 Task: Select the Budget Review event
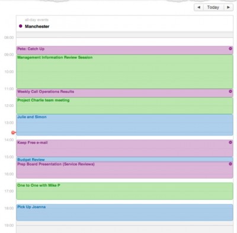click(124, 160)
